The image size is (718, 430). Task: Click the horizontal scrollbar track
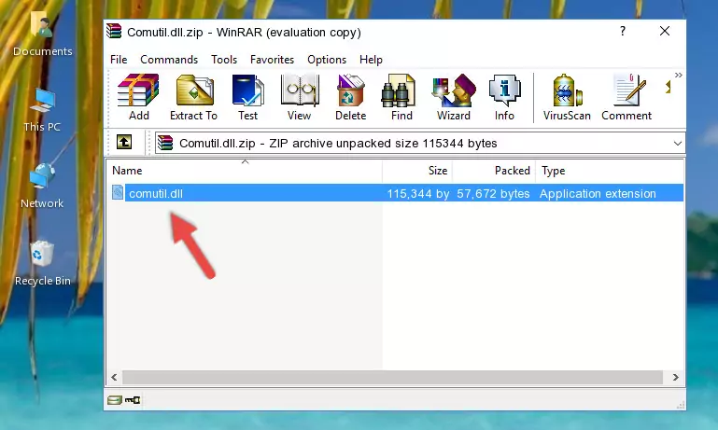[392, 378]
